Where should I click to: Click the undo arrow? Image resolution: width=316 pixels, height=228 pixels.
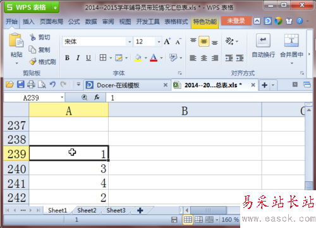point(52,84)
